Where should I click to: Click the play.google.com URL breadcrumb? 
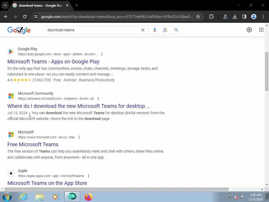(x=58, y=54)
